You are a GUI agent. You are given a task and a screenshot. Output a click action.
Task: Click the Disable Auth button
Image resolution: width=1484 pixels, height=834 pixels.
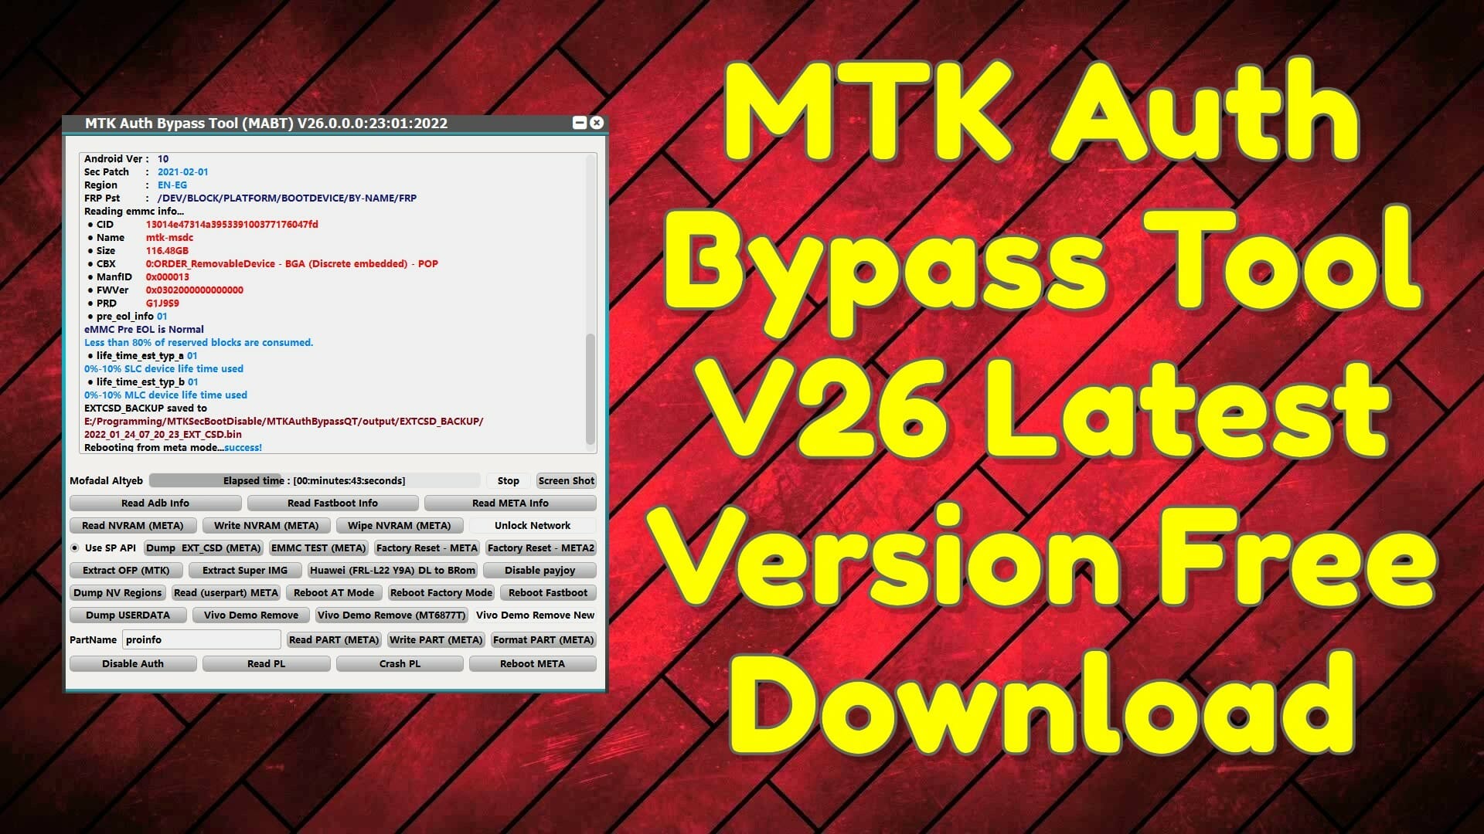pos(132,663)
